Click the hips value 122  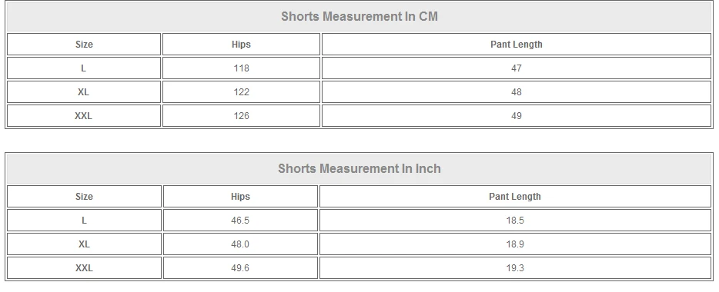point(241,92)
